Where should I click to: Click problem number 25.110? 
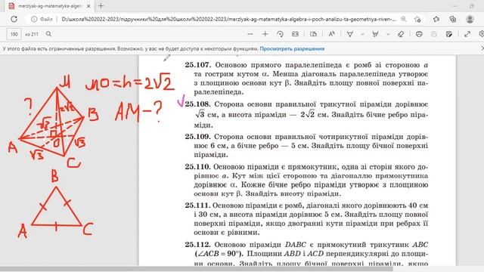pyautogui.click(x=197, y=167)
